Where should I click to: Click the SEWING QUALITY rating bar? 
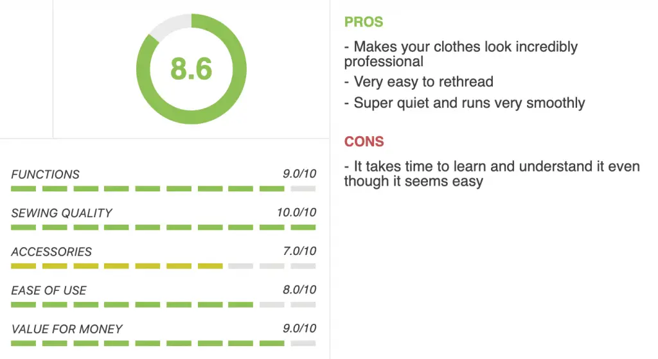pyautogui.click(x=163, y=227)
